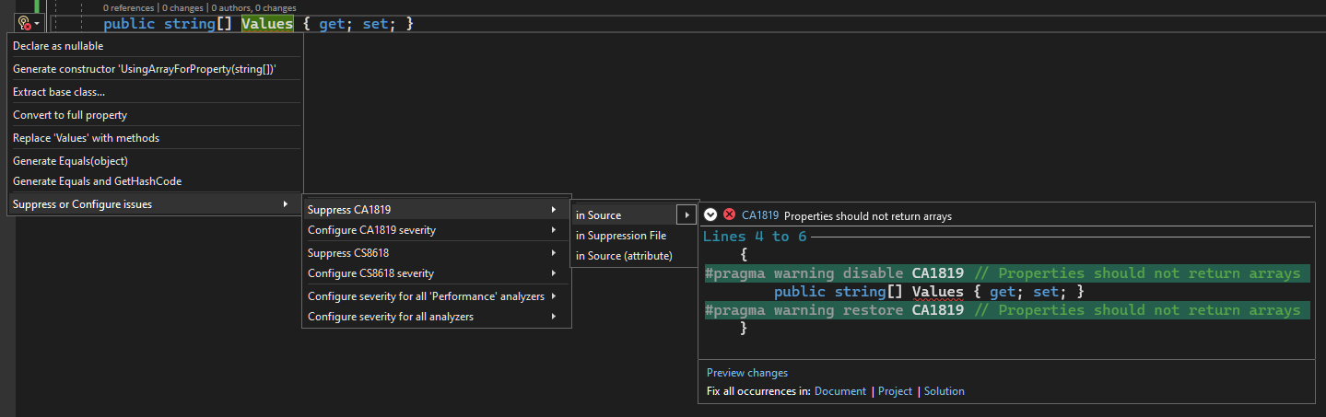1326x417 pixels.
Task: Choose 'Generate Equals(object)'
Action: pyautogui.click(x=155, y=161)
